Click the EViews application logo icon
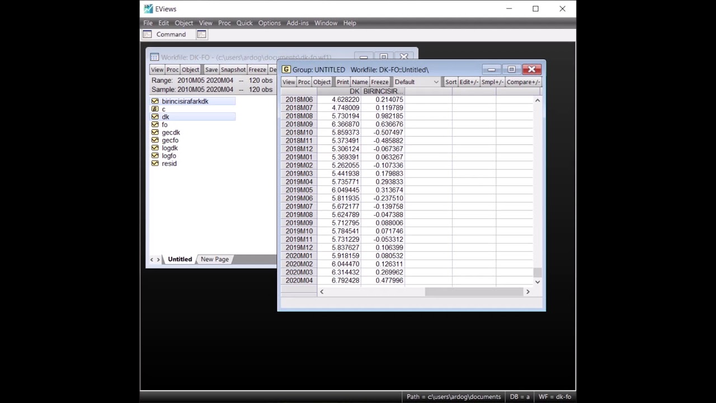Image resolution: width=716 pixels, height=403 pixels. [148, 9]
